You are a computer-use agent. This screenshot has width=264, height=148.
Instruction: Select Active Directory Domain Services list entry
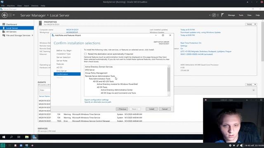(x=99, y=67)
